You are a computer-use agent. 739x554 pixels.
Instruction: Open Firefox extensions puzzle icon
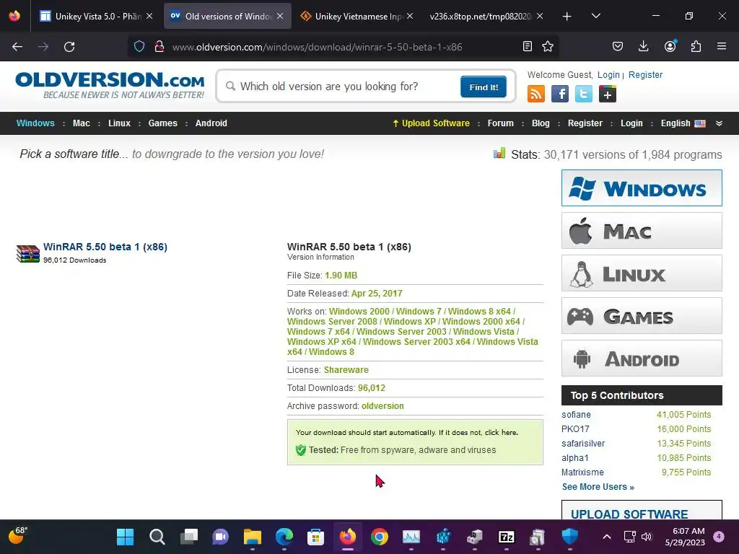click(696, 46)
